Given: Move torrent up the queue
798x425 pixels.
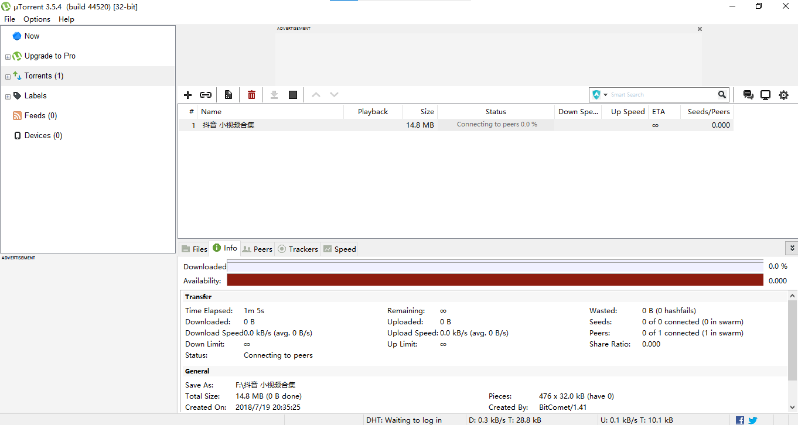Looking at the screenshot, I should tap(316, 95).
